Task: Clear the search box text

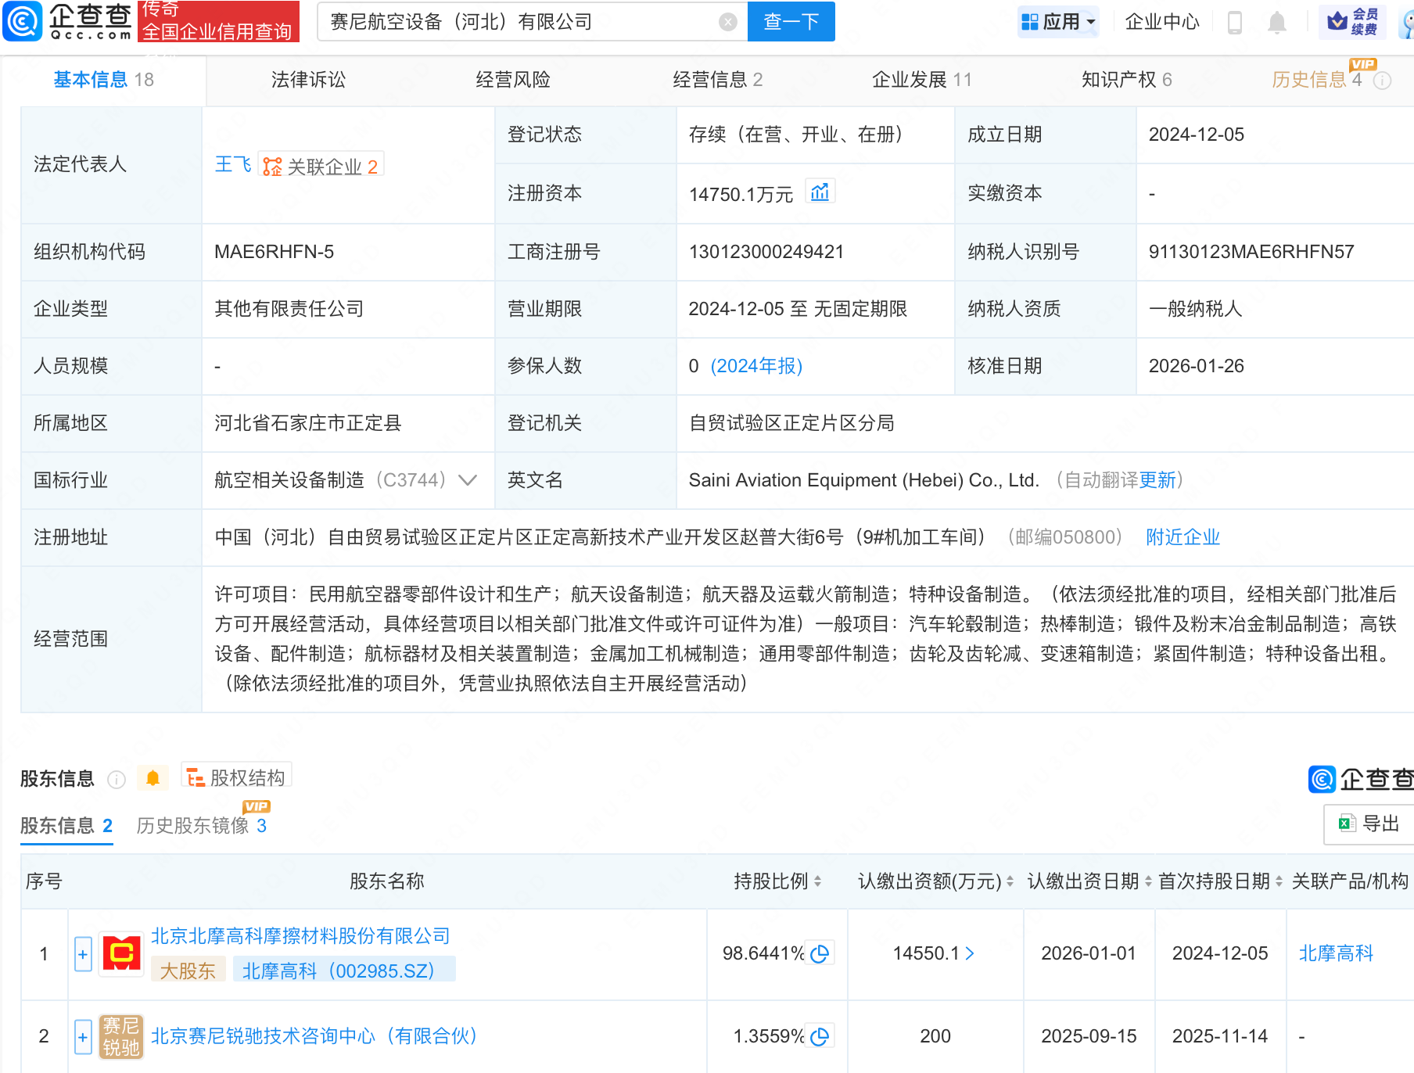Action: (x=727, y=22)
